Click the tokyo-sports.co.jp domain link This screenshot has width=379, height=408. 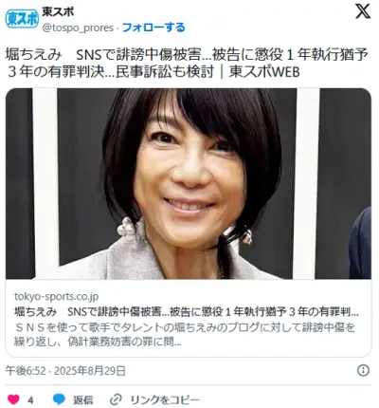[56, 296]
